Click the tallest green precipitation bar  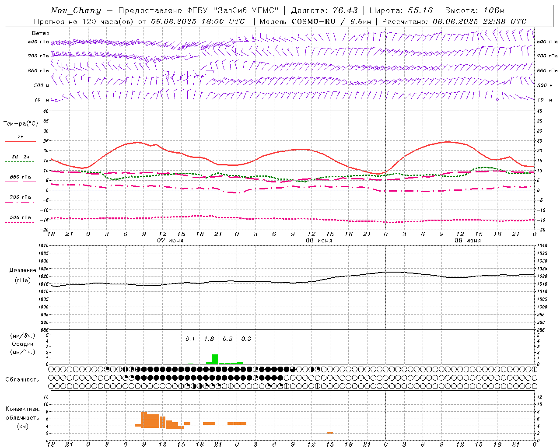tap(215, 359)
